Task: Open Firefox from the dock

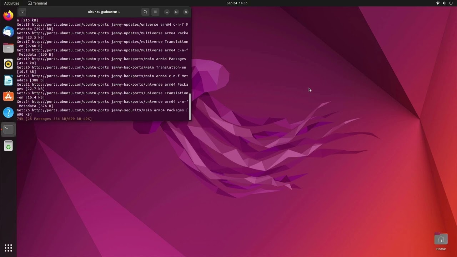Action: (x=8, y=15)
